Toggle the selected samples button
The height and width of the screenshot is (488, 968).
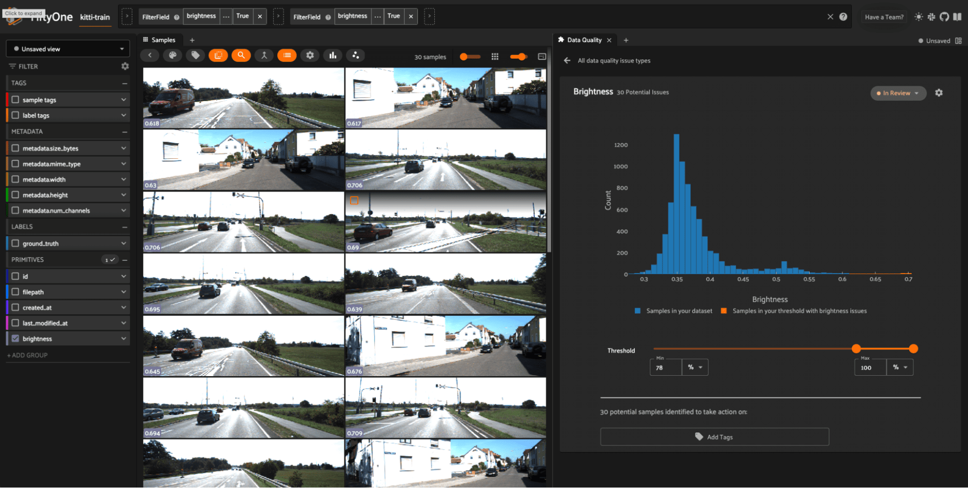218,56
